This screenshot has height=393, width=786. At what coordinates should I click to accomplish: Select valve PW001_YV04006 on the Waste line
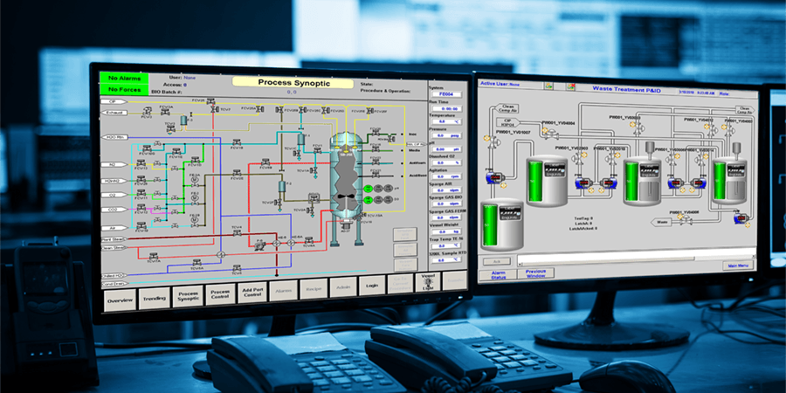pyautogui.click(x=686, y=221)
